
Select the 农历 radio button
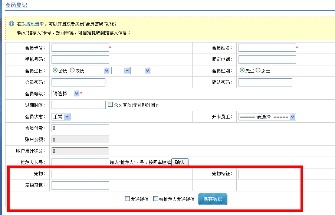click(72, 70)
